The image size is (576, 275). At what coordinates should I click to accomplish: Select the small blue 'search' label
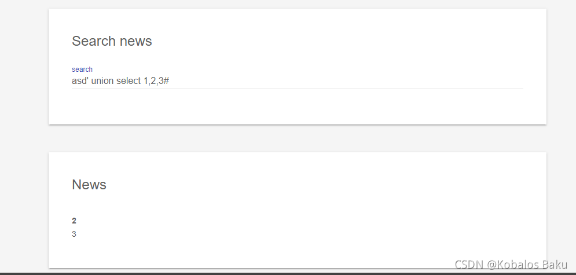[82, 69]
